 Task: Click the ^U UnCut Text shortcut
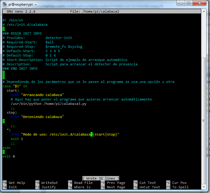click(x=147, y=187)
